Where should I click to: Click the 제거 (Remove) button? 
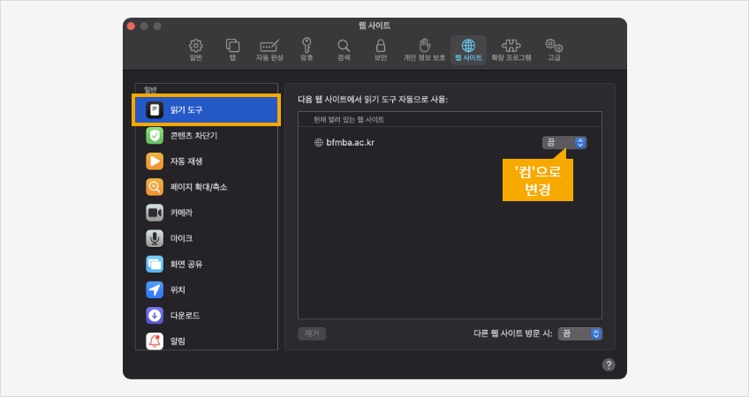tap(312, 333)
